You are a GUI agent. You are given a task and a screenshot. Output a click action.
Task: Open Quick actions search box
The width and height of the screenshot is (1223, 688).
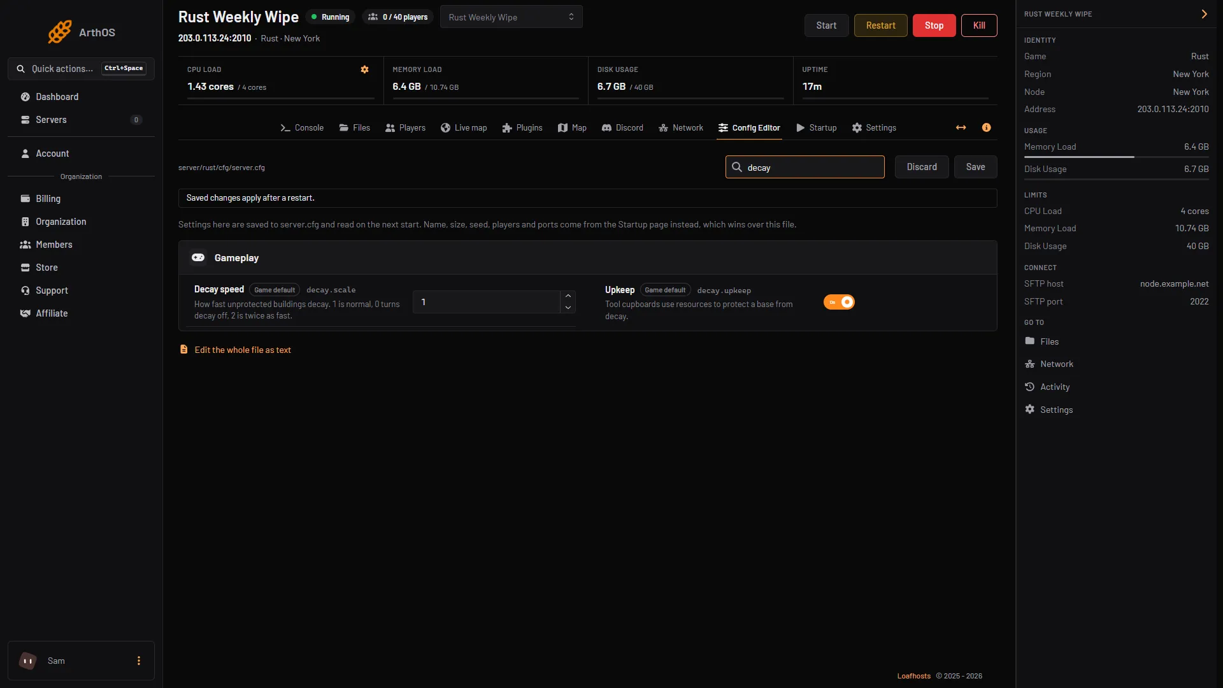(x=81, y=69)
